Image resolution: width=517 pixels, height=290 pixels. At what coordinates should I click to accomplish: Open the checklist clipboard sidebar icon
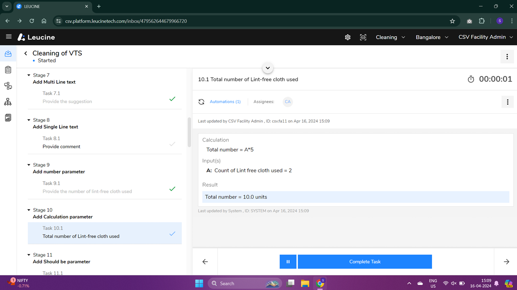[x=8, y=70]
